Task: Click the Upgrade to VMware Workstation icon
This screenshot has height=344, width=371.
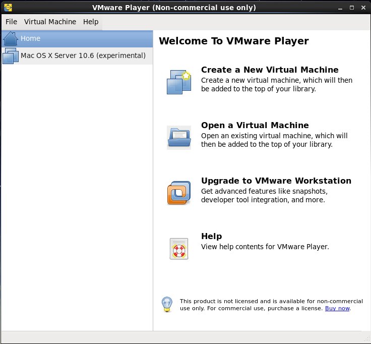Action: click(x=179, y=193)
